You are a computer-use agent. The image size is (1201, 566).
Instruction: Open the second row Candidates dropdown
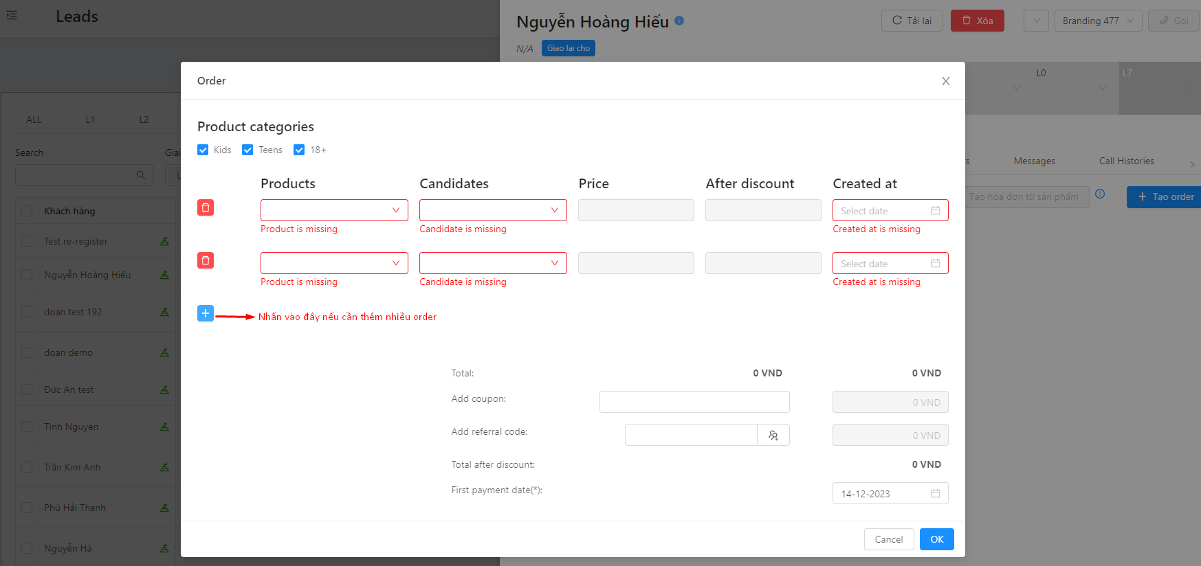tap(493, 263)
